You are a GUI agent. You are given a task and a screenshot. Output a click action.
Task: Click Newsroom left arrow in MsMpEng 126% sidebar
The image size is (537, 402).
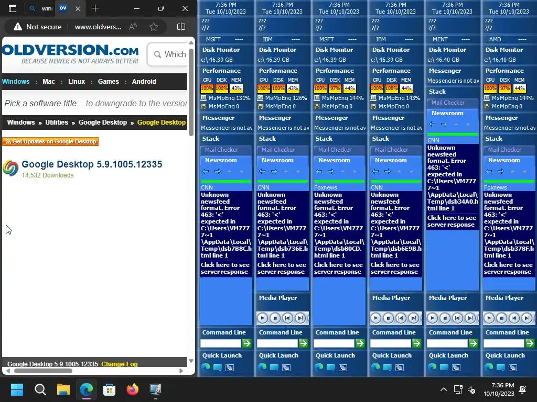point(262,171)
